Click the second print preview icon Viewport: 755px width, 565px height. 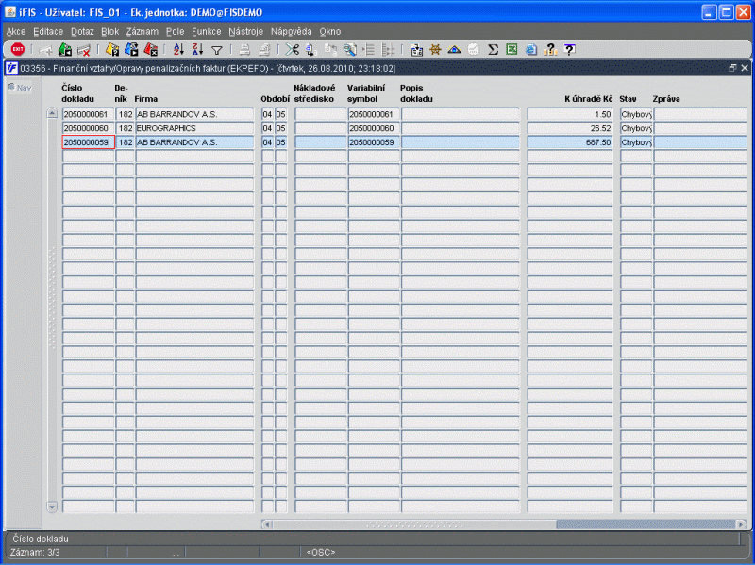[x=264, y=49]
